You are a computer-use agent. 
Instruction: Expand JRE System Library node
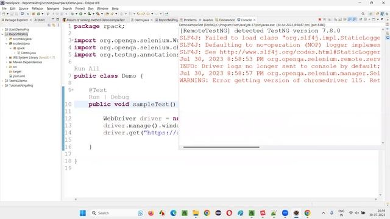point(7,58)
